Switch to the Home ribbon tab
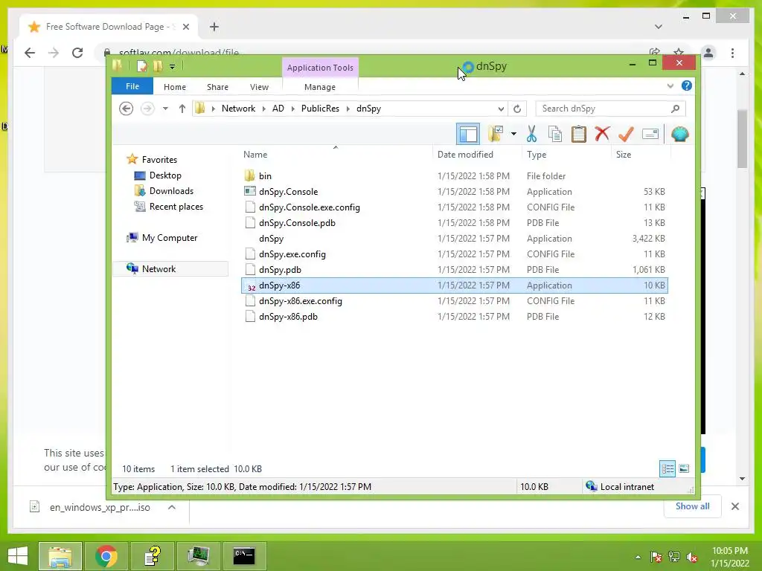The width and height of the screenshot is (762, 571). coord(174,87)
